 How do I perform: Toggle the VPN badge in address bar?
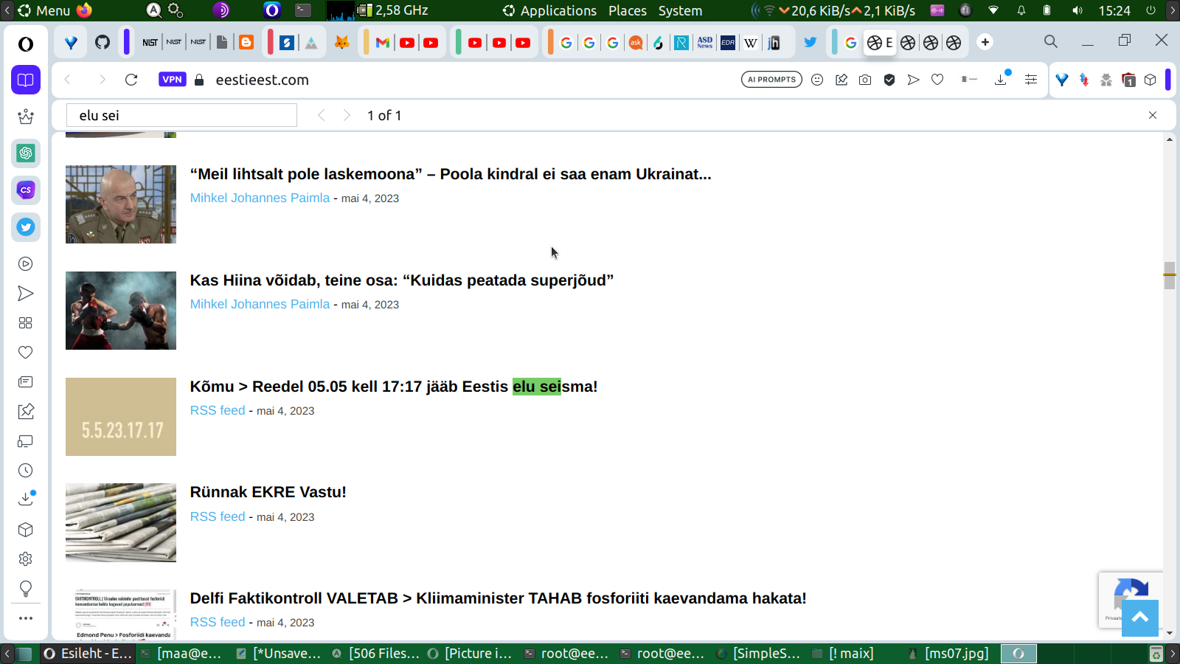172,80
